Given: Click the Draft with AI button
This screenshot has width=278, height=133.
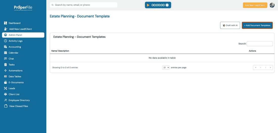Looking at the screenshot, I should [230, 25].
